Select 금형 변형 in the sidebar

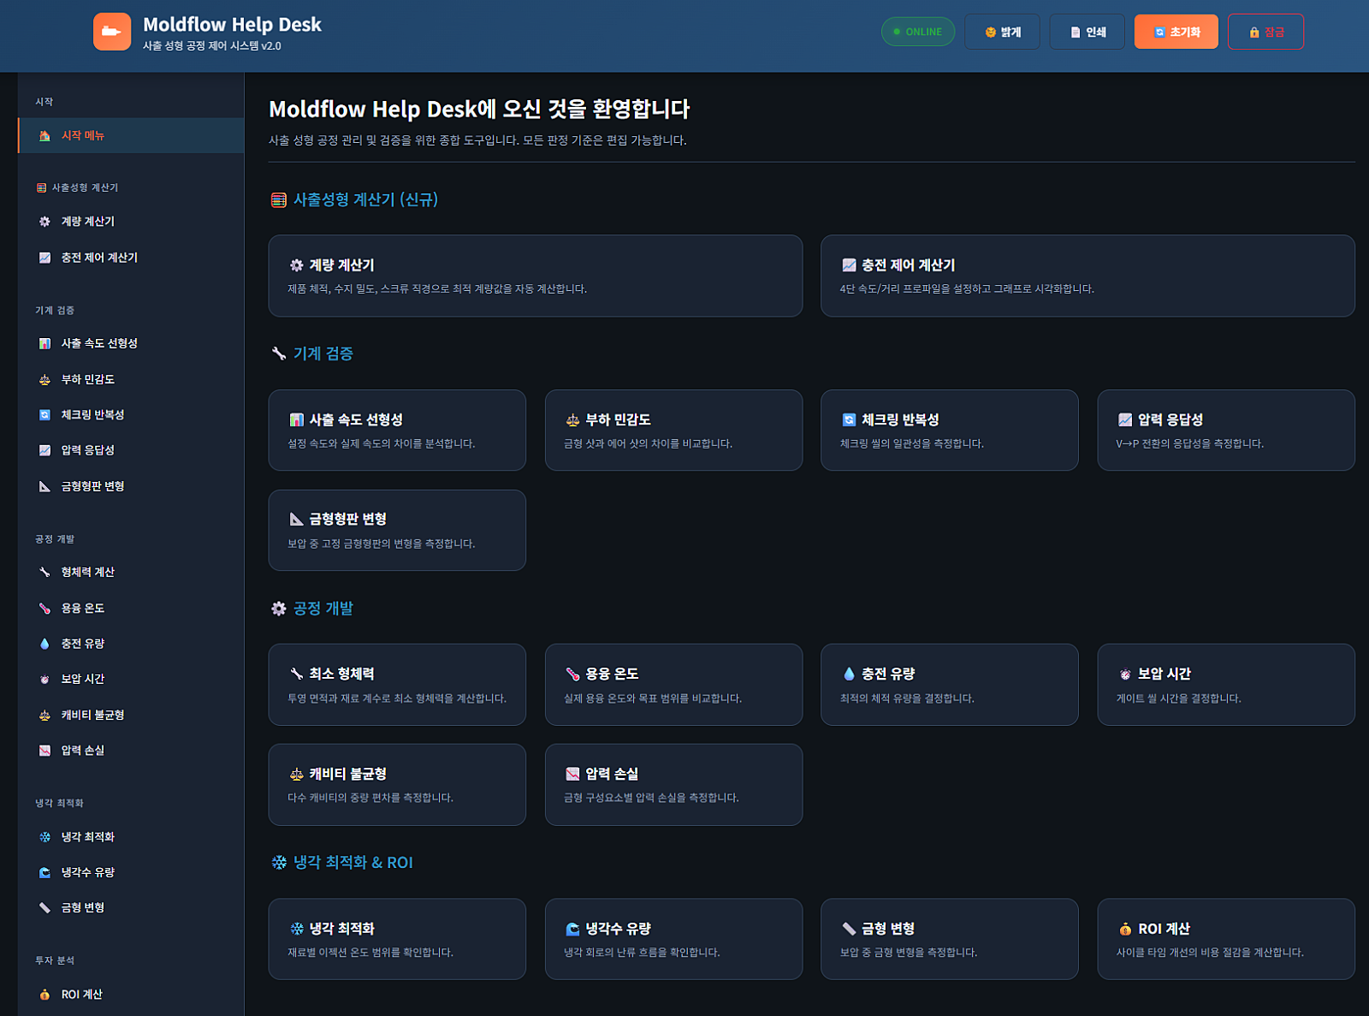[131, 907]
